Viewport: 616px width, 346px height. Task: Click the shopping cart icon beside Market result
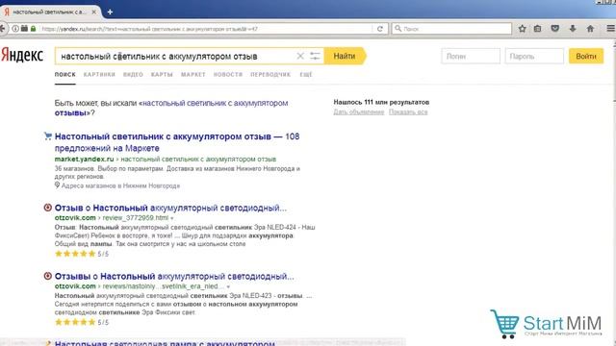click(47, 136)
